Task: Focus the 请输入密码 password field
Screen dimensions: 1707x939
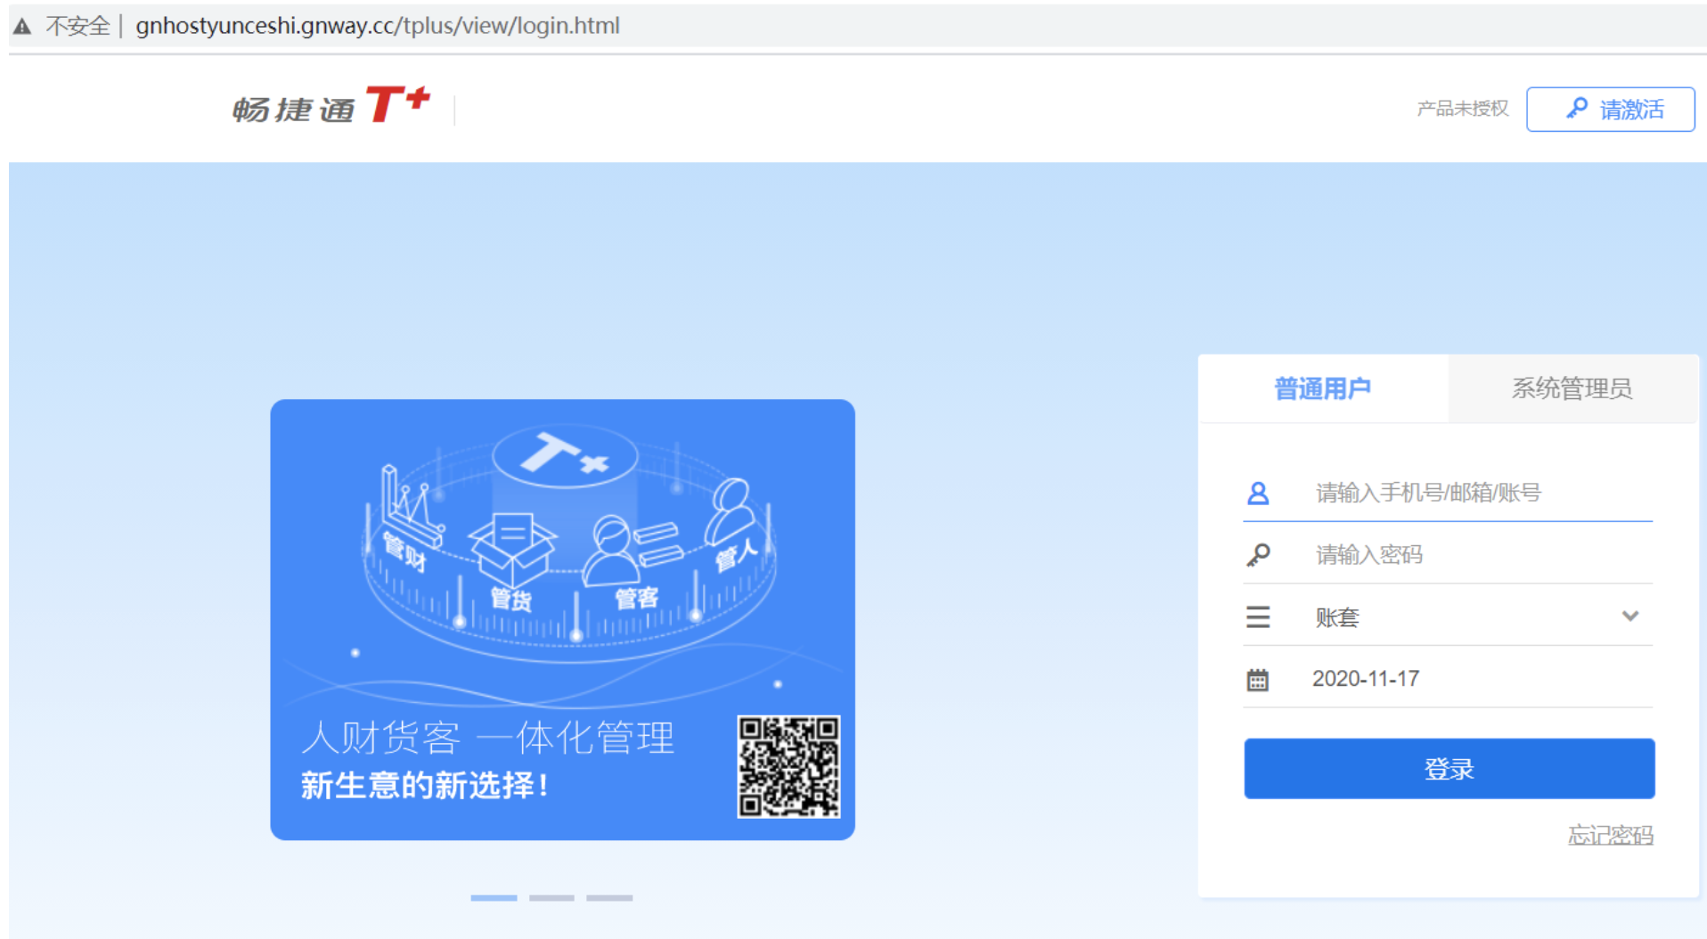Action: (x=1448, y=554)
